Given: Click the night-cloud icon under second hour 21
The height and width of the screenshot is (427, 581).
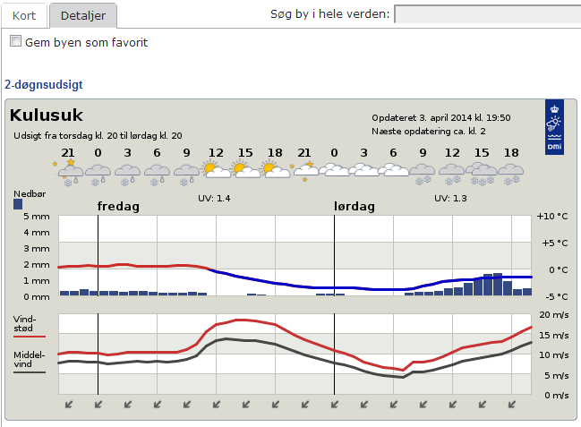Looking at the screenshot, I should click(x=304, y=171).
